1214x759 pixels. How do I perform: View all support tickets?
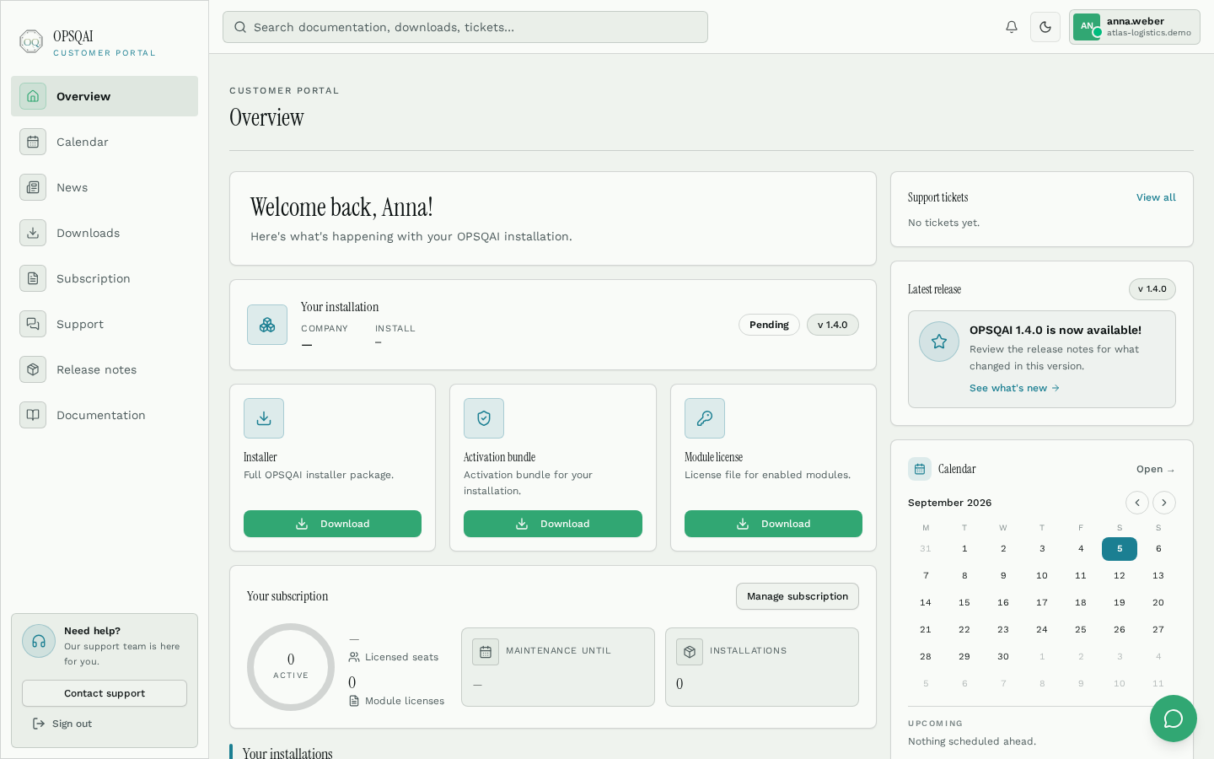point(1156,197)
